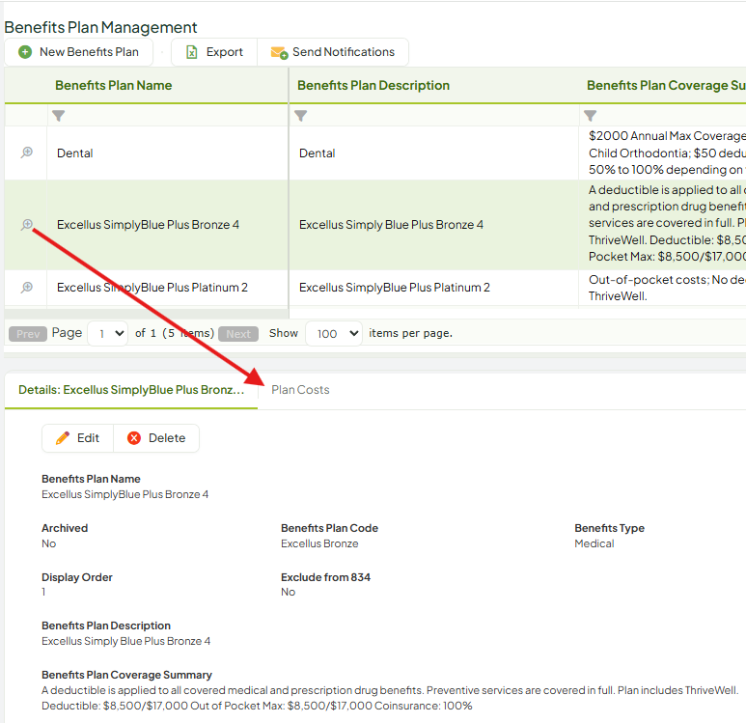Click the Excellus Bronze plan code value
746x723 pixels.
pos(319,543)
